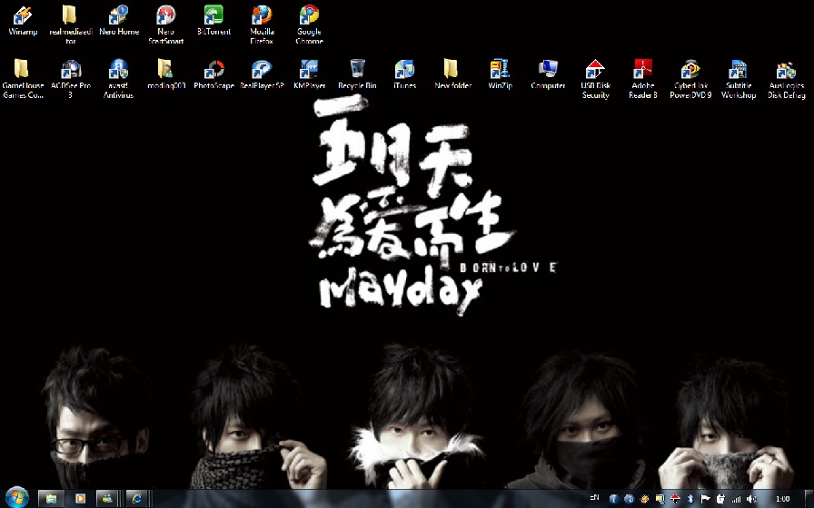
Task: Open the Winamp desktop shortcut
Action: coord(23,21)
